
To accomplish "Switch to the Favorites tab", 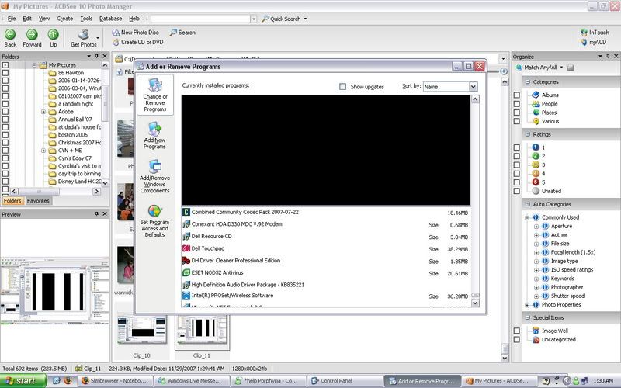I will pyautogui.click(x=38, y=201).
